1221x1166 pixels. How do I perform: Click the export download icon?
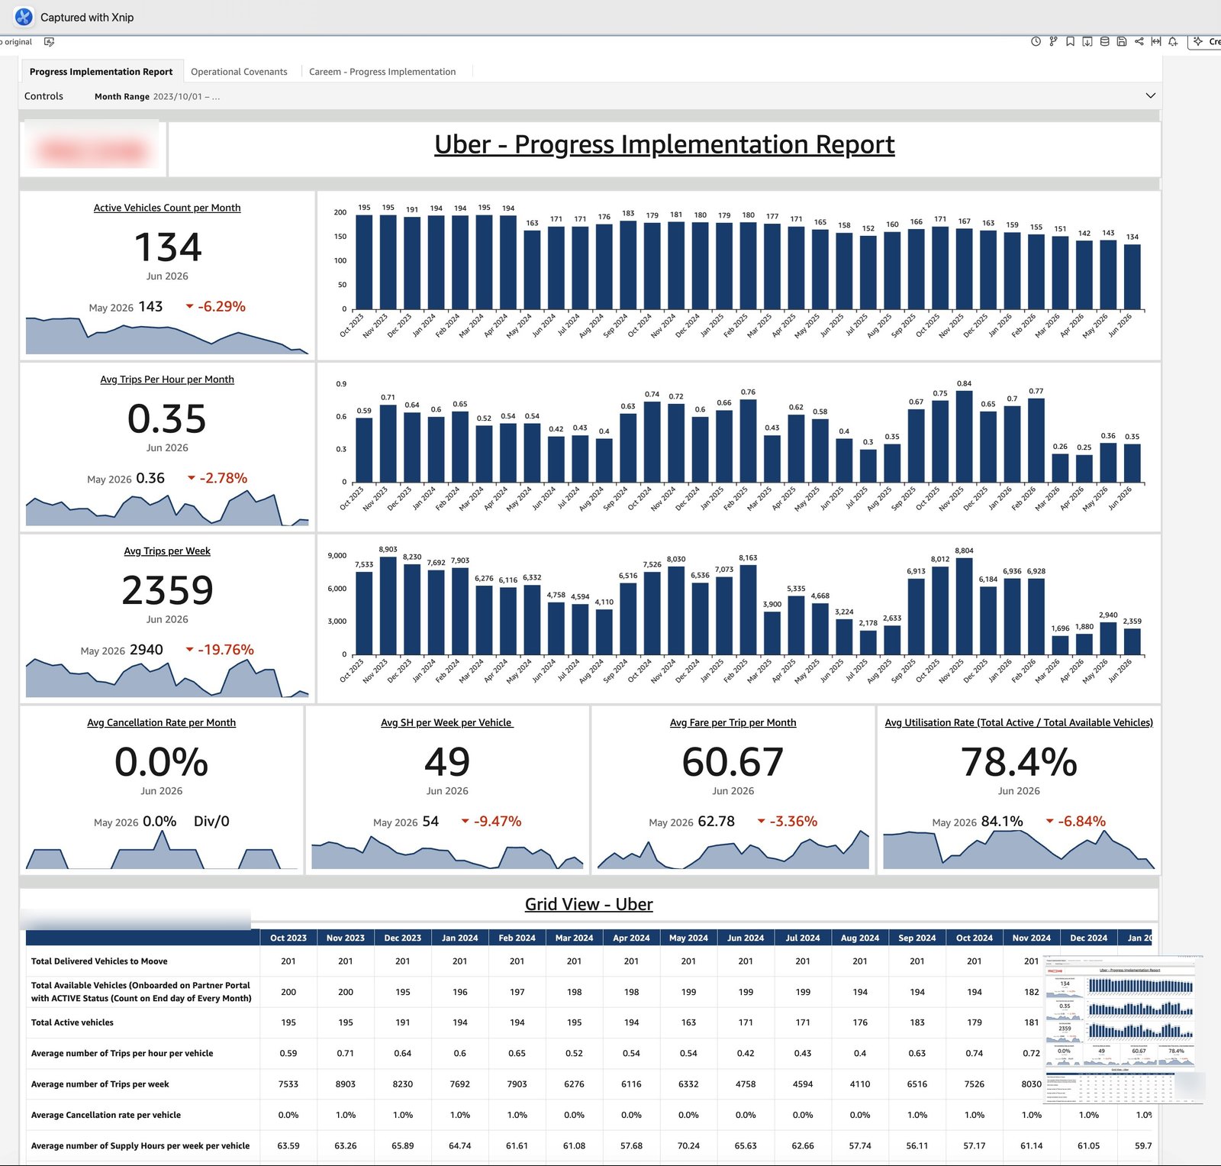[1087, 41]
